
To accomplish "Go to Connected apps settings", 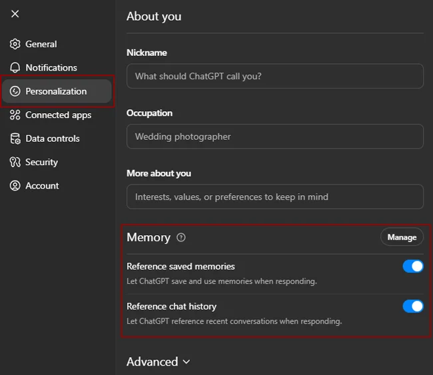I will [x=57, y=115].
